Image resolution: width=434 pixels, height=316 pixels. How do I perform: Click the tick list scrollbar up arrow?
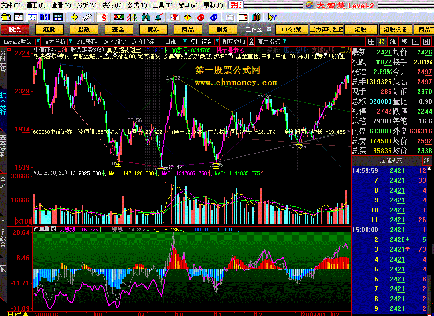[430, 169]
